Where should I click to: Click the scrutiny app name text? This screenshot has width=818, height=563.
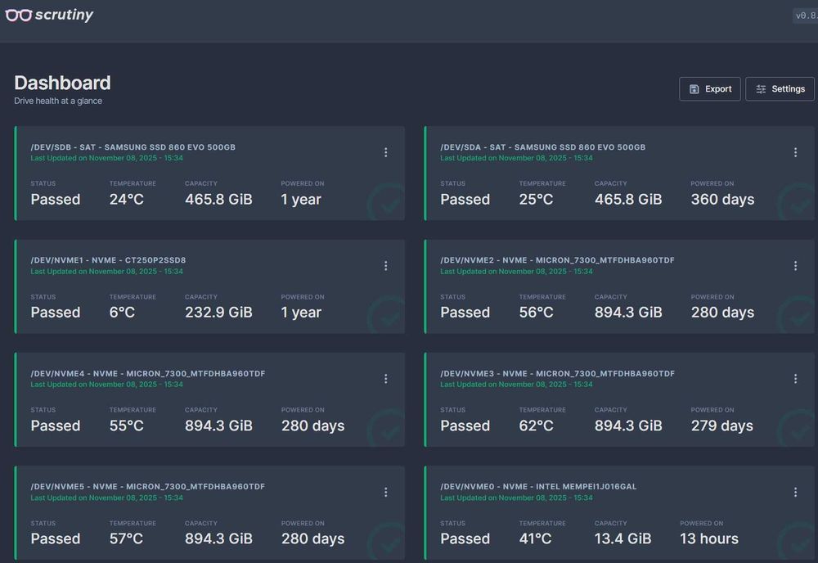tap(64, 15)
